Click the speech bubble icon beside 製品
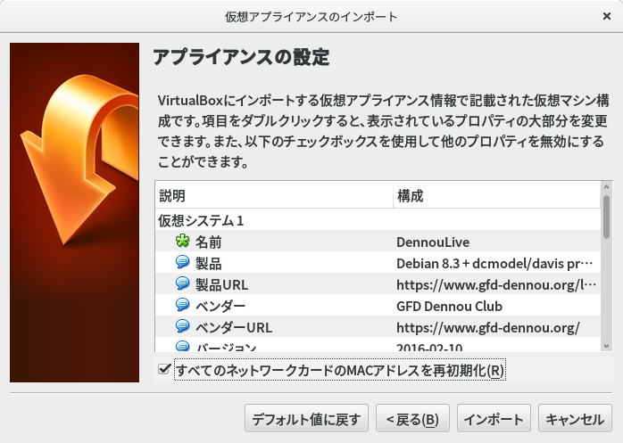 [183, 263]
